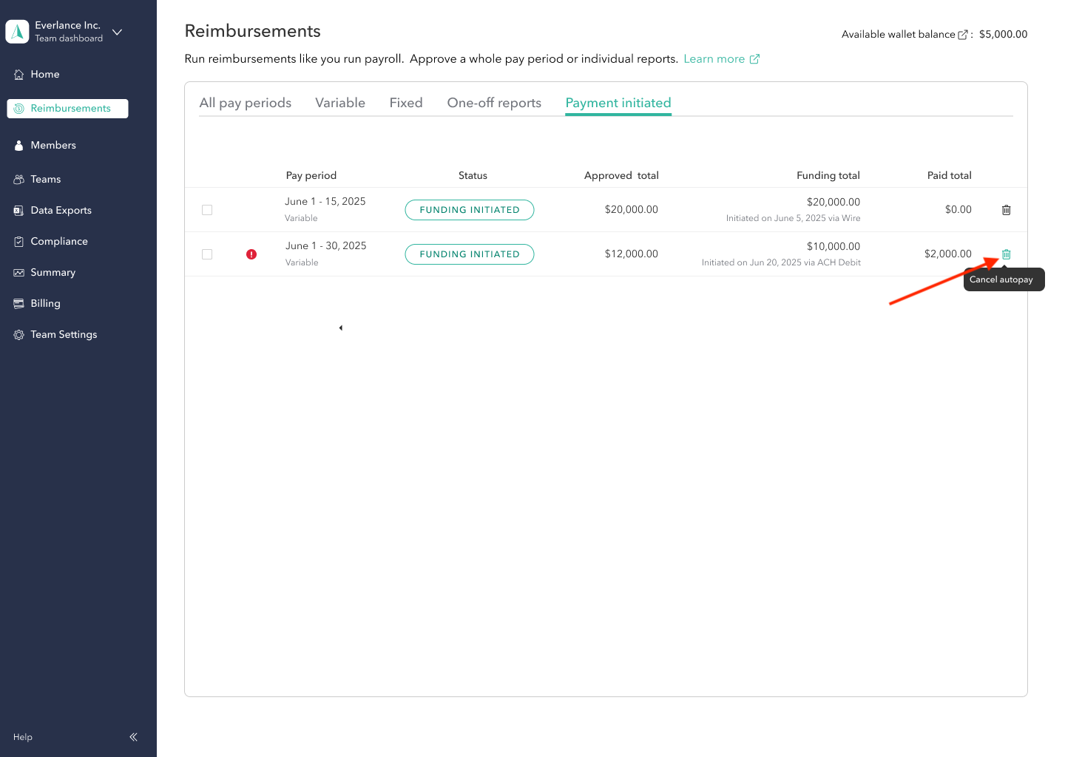
Task: Open the Teams page from sidebar
Action: pos(47,179)
